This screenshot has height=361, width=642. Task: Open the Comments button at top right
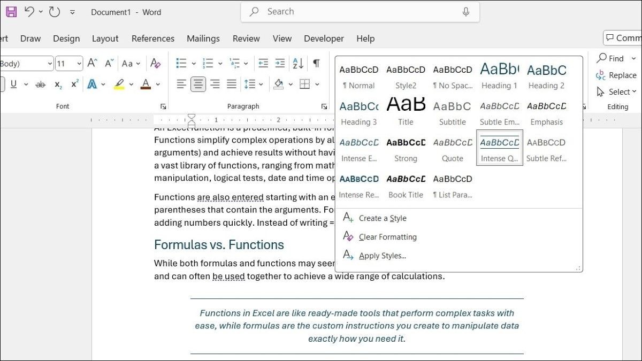pos(623,38)
